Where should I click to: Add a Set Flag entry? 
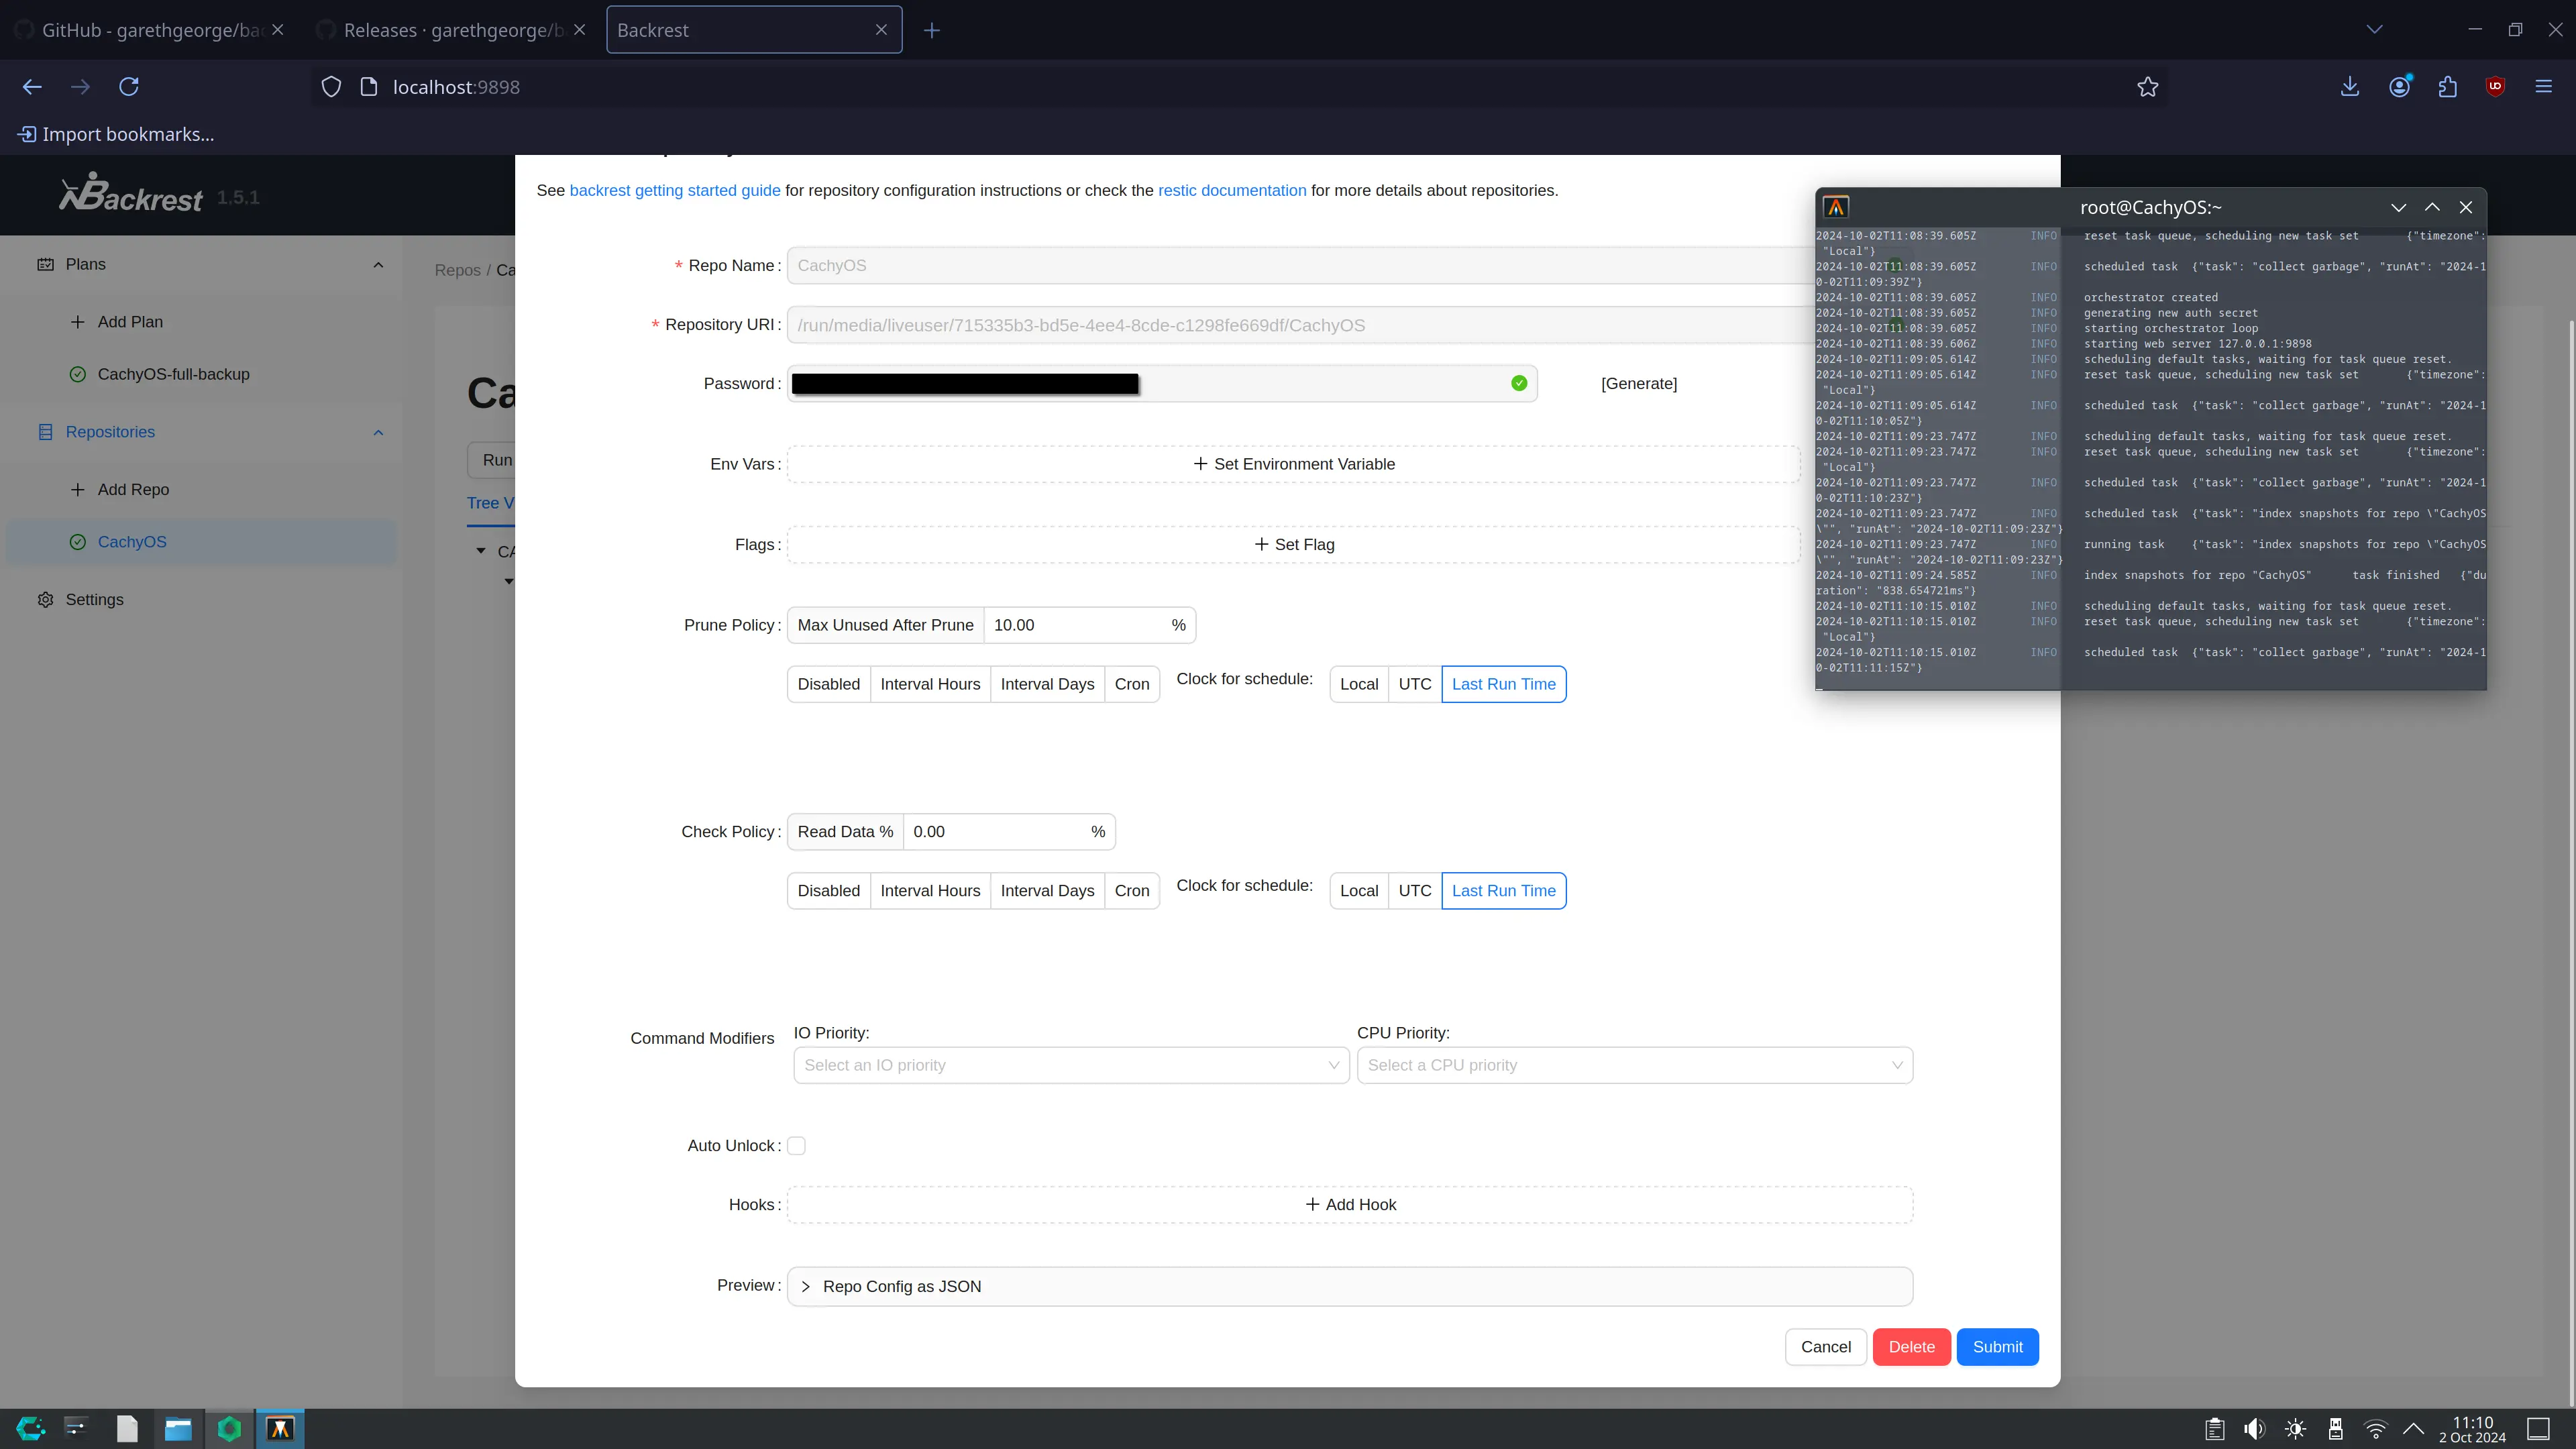click(1294, 544)
